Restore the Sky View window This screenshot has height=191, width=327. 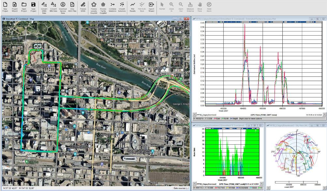[x=318, y=125]
